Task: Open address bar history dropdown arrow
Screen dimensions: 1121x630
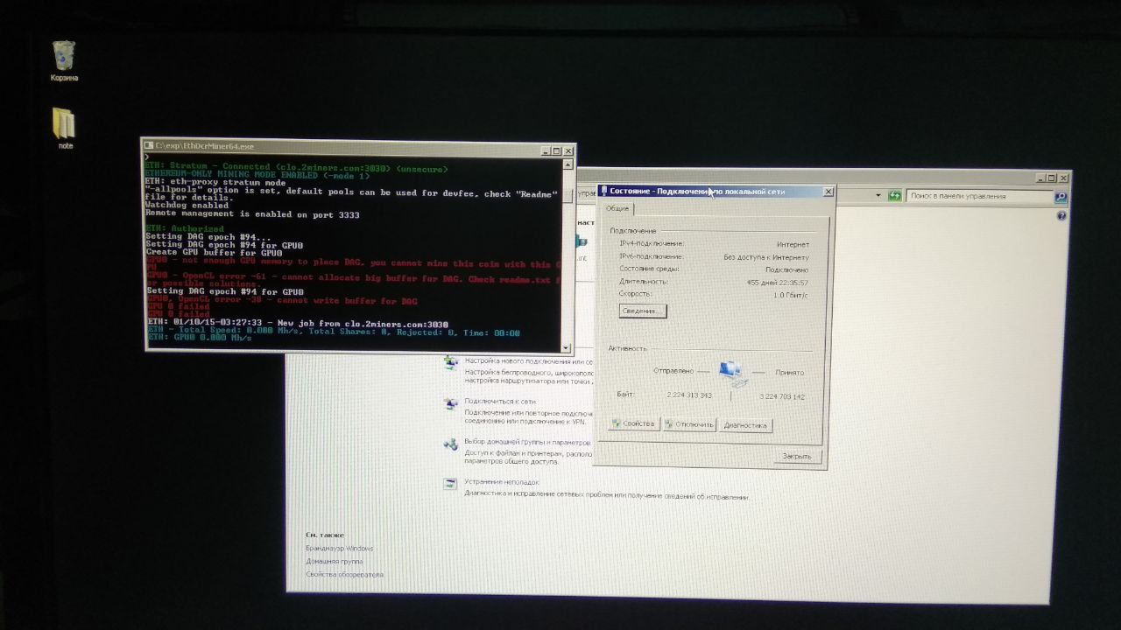Action: (x=879, y=195)
